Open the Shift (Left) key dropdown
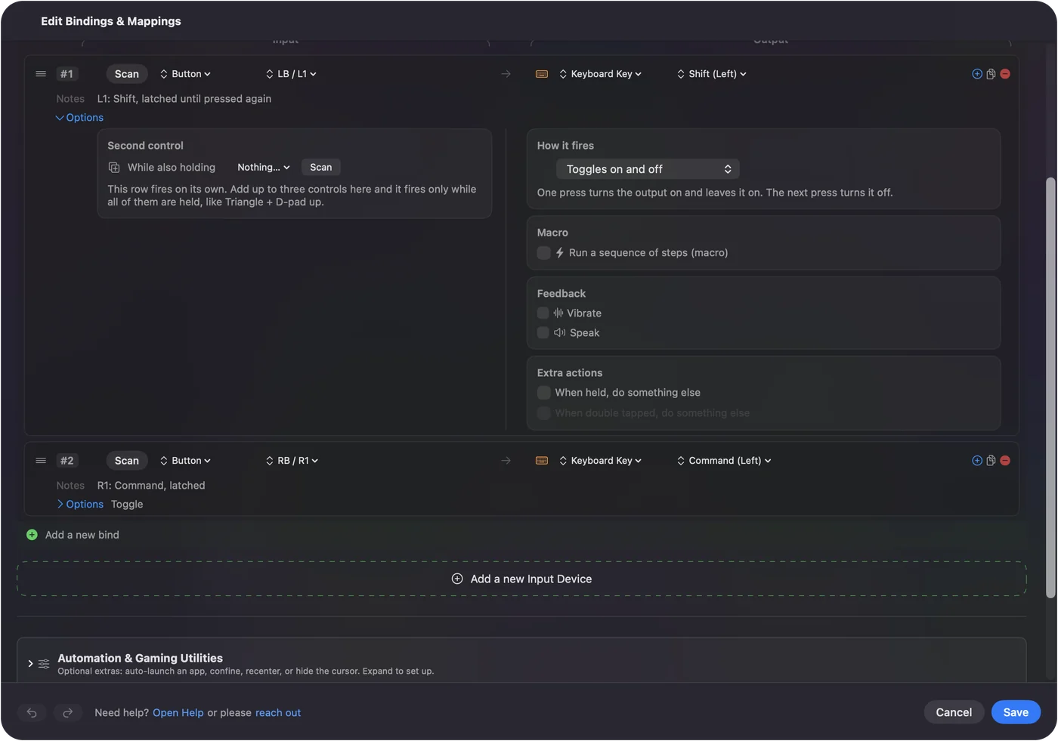The width and height of the screenshot is (1058, 741). point(712,74)
